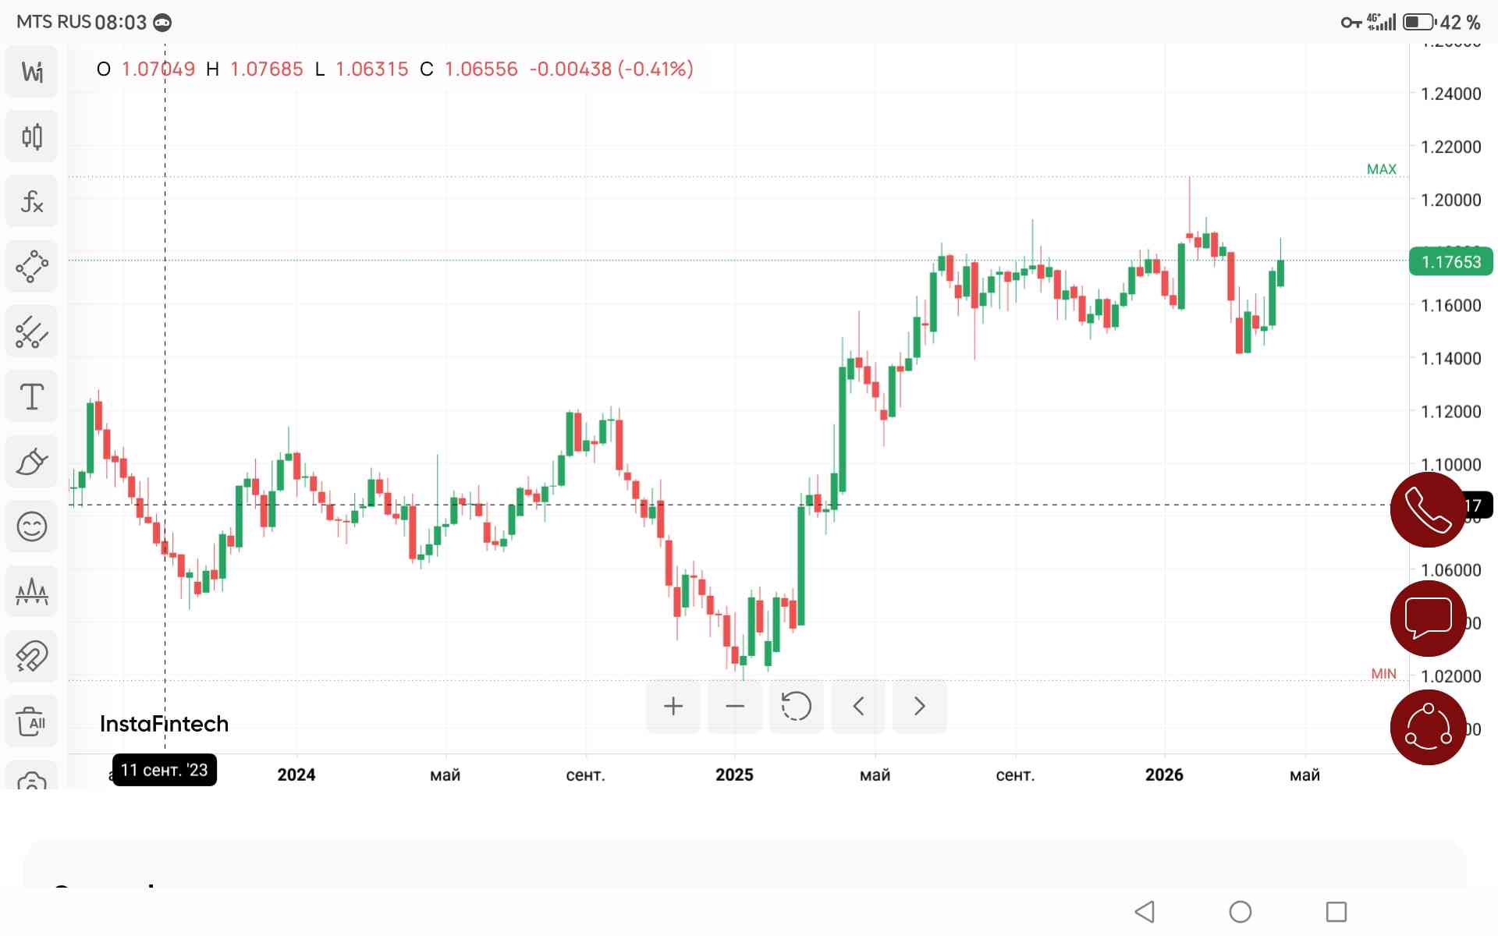Click the InstaFintech logo
1498x936 pixels.
[163, 724]
